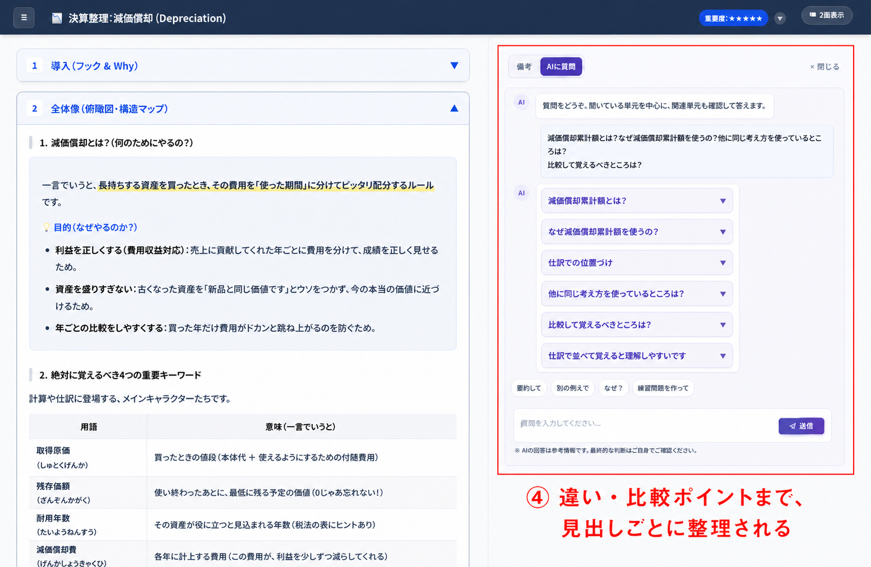This screenshot has width=871, height=567.
Task: Expand 仕訳での位置づけ answer
Action: [637, 263]
